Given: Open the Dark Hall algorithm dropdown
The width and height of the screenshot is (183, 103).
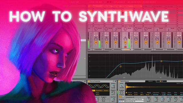Looking at the screenshot, I should tap(157, 94).
